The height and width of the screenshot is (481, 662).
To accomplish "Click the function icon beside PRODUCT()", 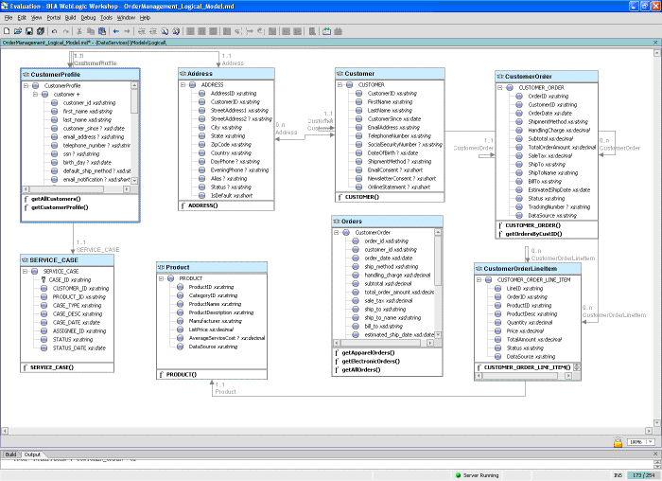I will [162, 375].
